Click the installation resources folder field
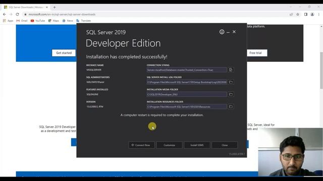323x181 pixels. click(186, 107)
